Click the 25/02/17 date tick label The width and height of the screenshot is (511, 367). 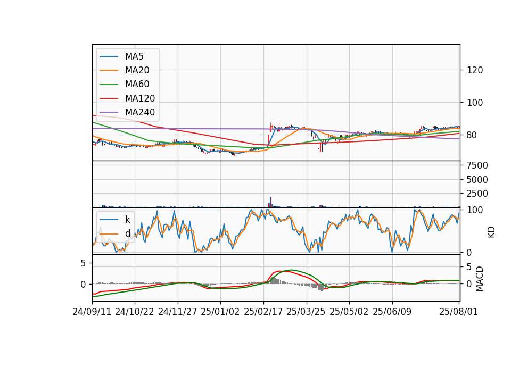(x=263, y=312)
